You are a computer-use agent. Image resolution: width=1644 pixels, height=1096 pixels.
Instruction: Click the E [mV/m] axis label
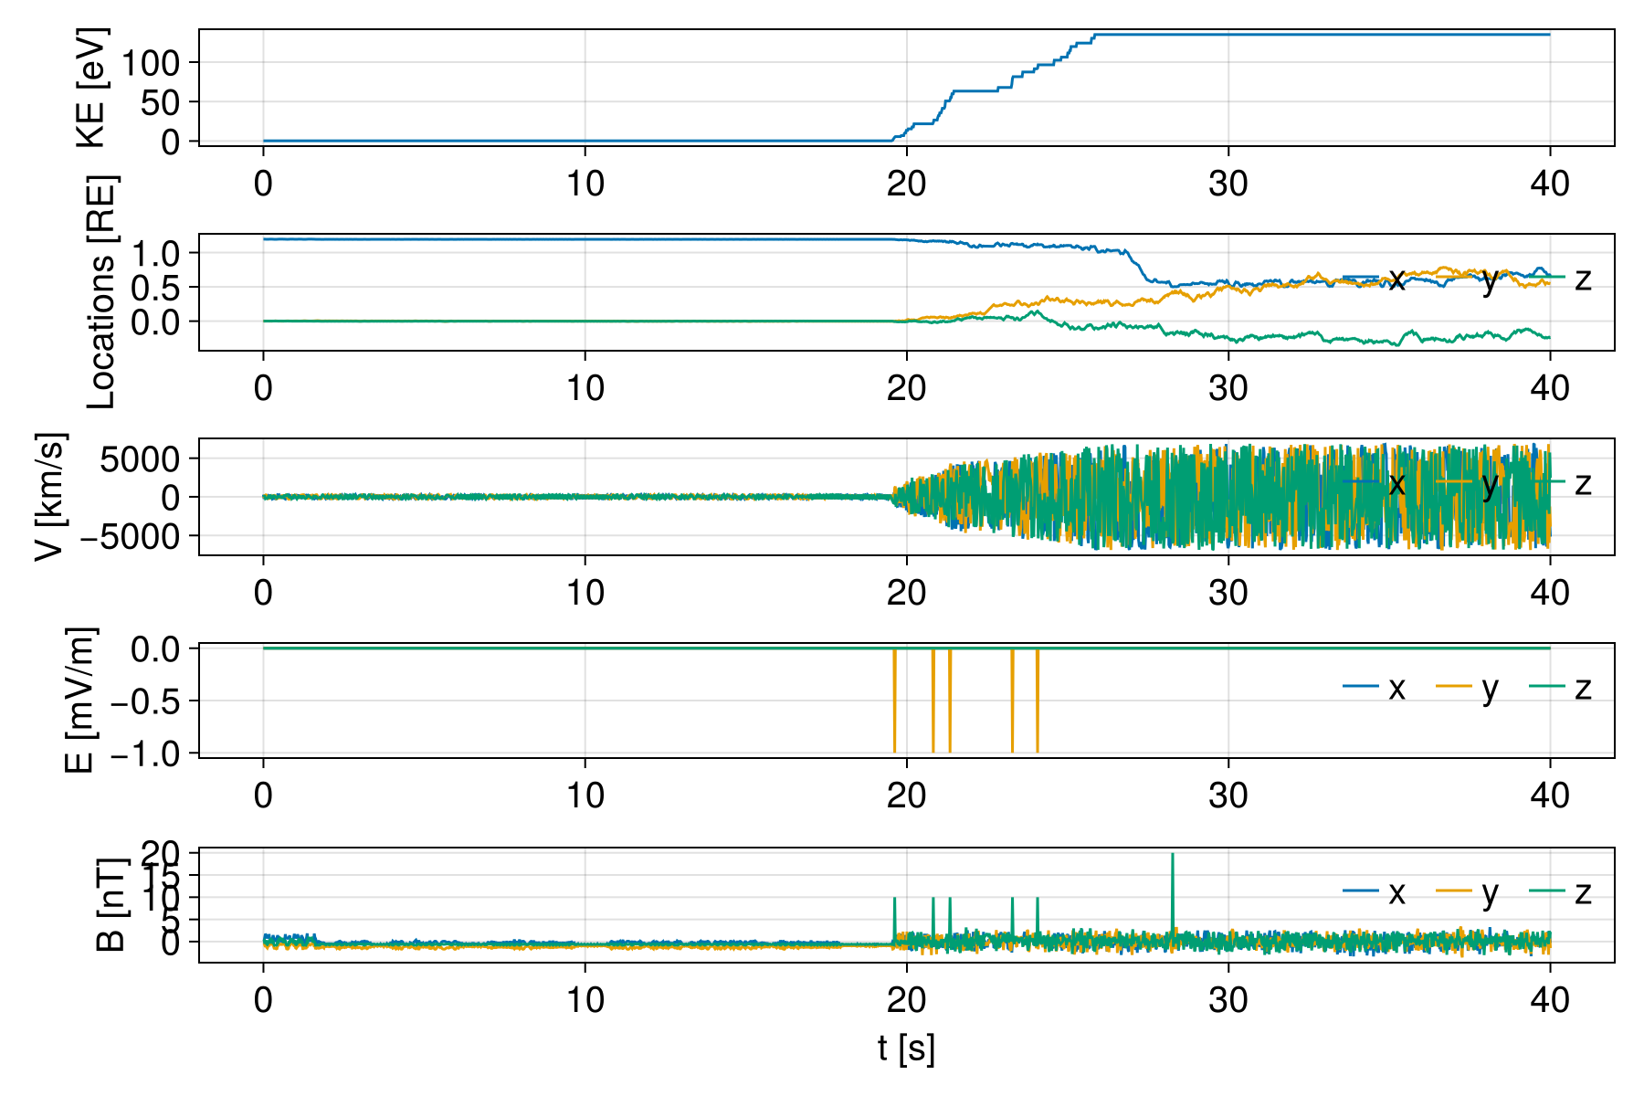pyautogui.click(x=80, y=701)
